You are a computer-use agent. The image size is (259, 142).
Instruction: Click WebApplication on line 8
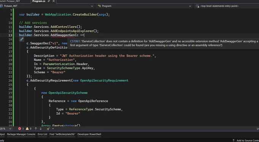(x=58, y=14)
